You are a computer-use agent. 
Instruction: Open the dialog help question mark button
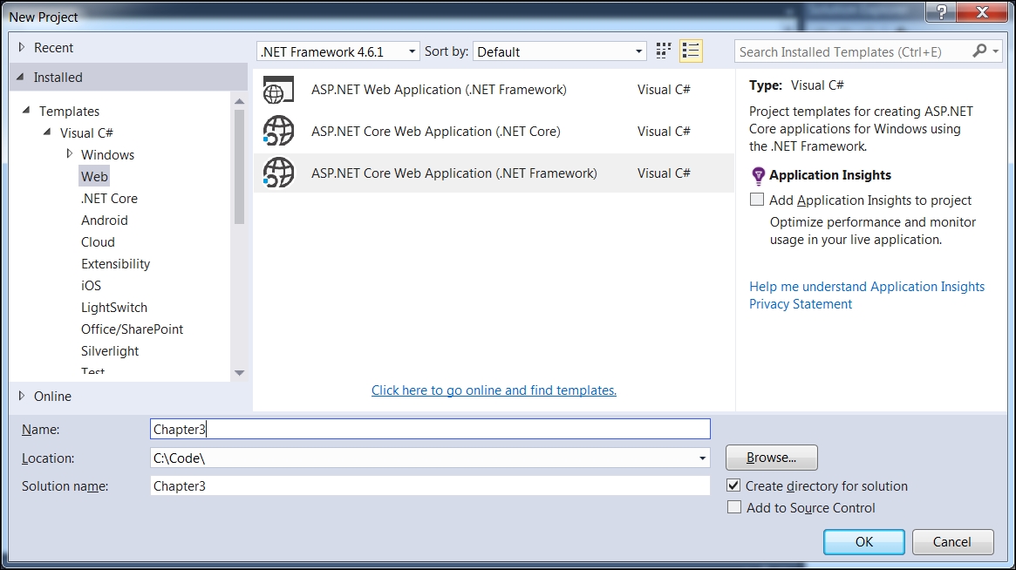[x=942, y=11]
